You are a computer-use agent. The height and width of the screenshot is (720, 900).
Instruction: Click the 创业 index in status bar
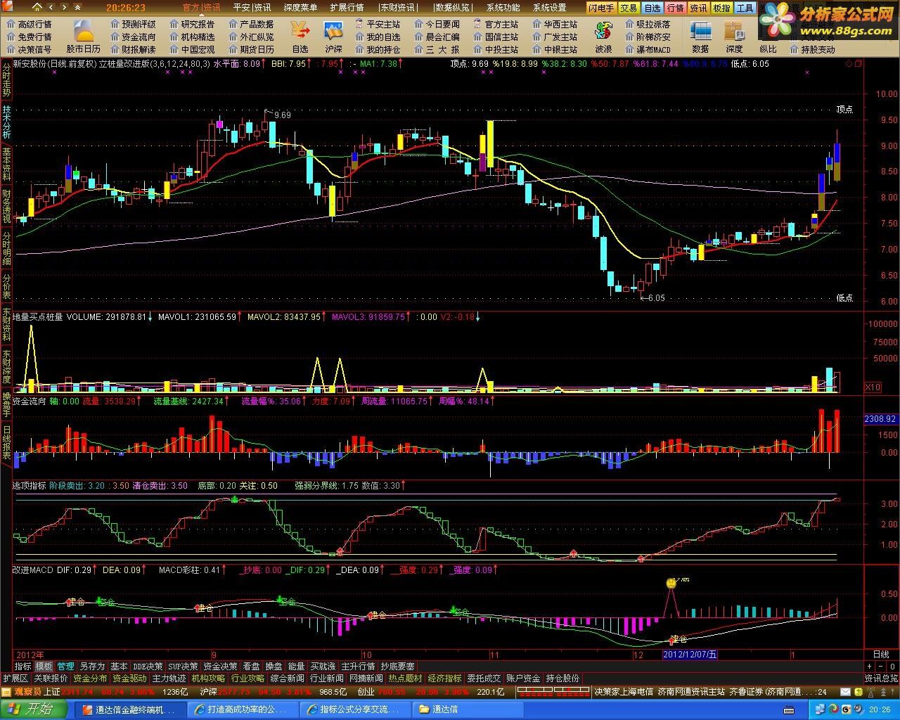(x=366, y=692)
